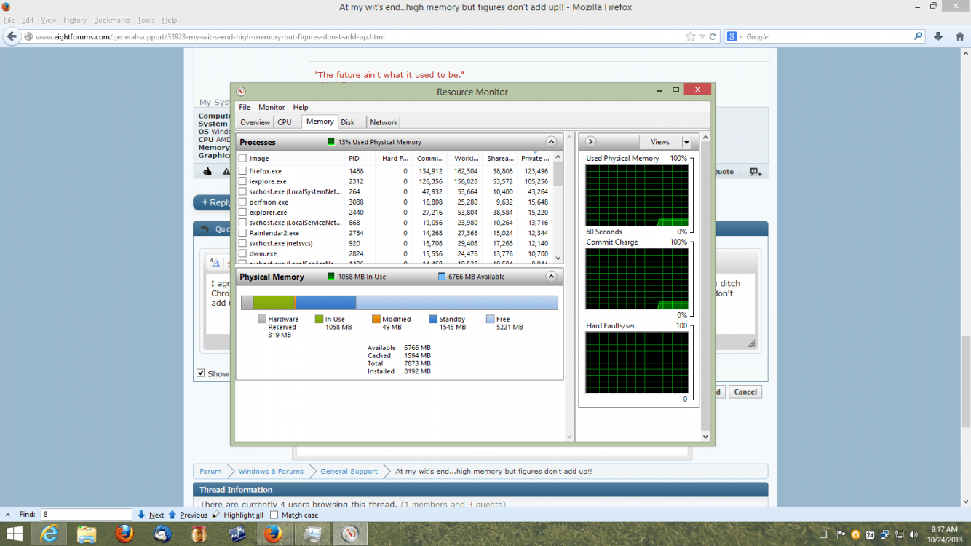Open the performance monitor taskbar icon

[x=313, y=534]
